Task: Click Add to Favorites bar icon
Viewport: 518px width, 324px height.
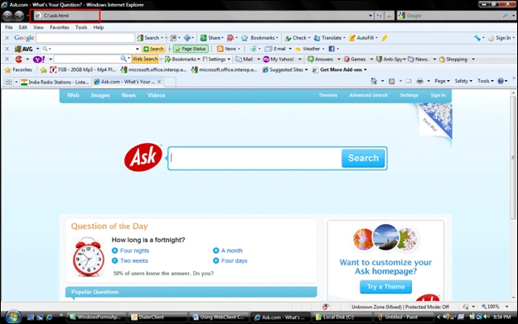Action: tap(43, 70)
